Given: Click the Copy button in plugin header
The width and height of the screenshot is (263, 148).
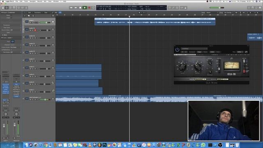Looking at the screenshot, I should pyautogui.click(x=199, y=52).
